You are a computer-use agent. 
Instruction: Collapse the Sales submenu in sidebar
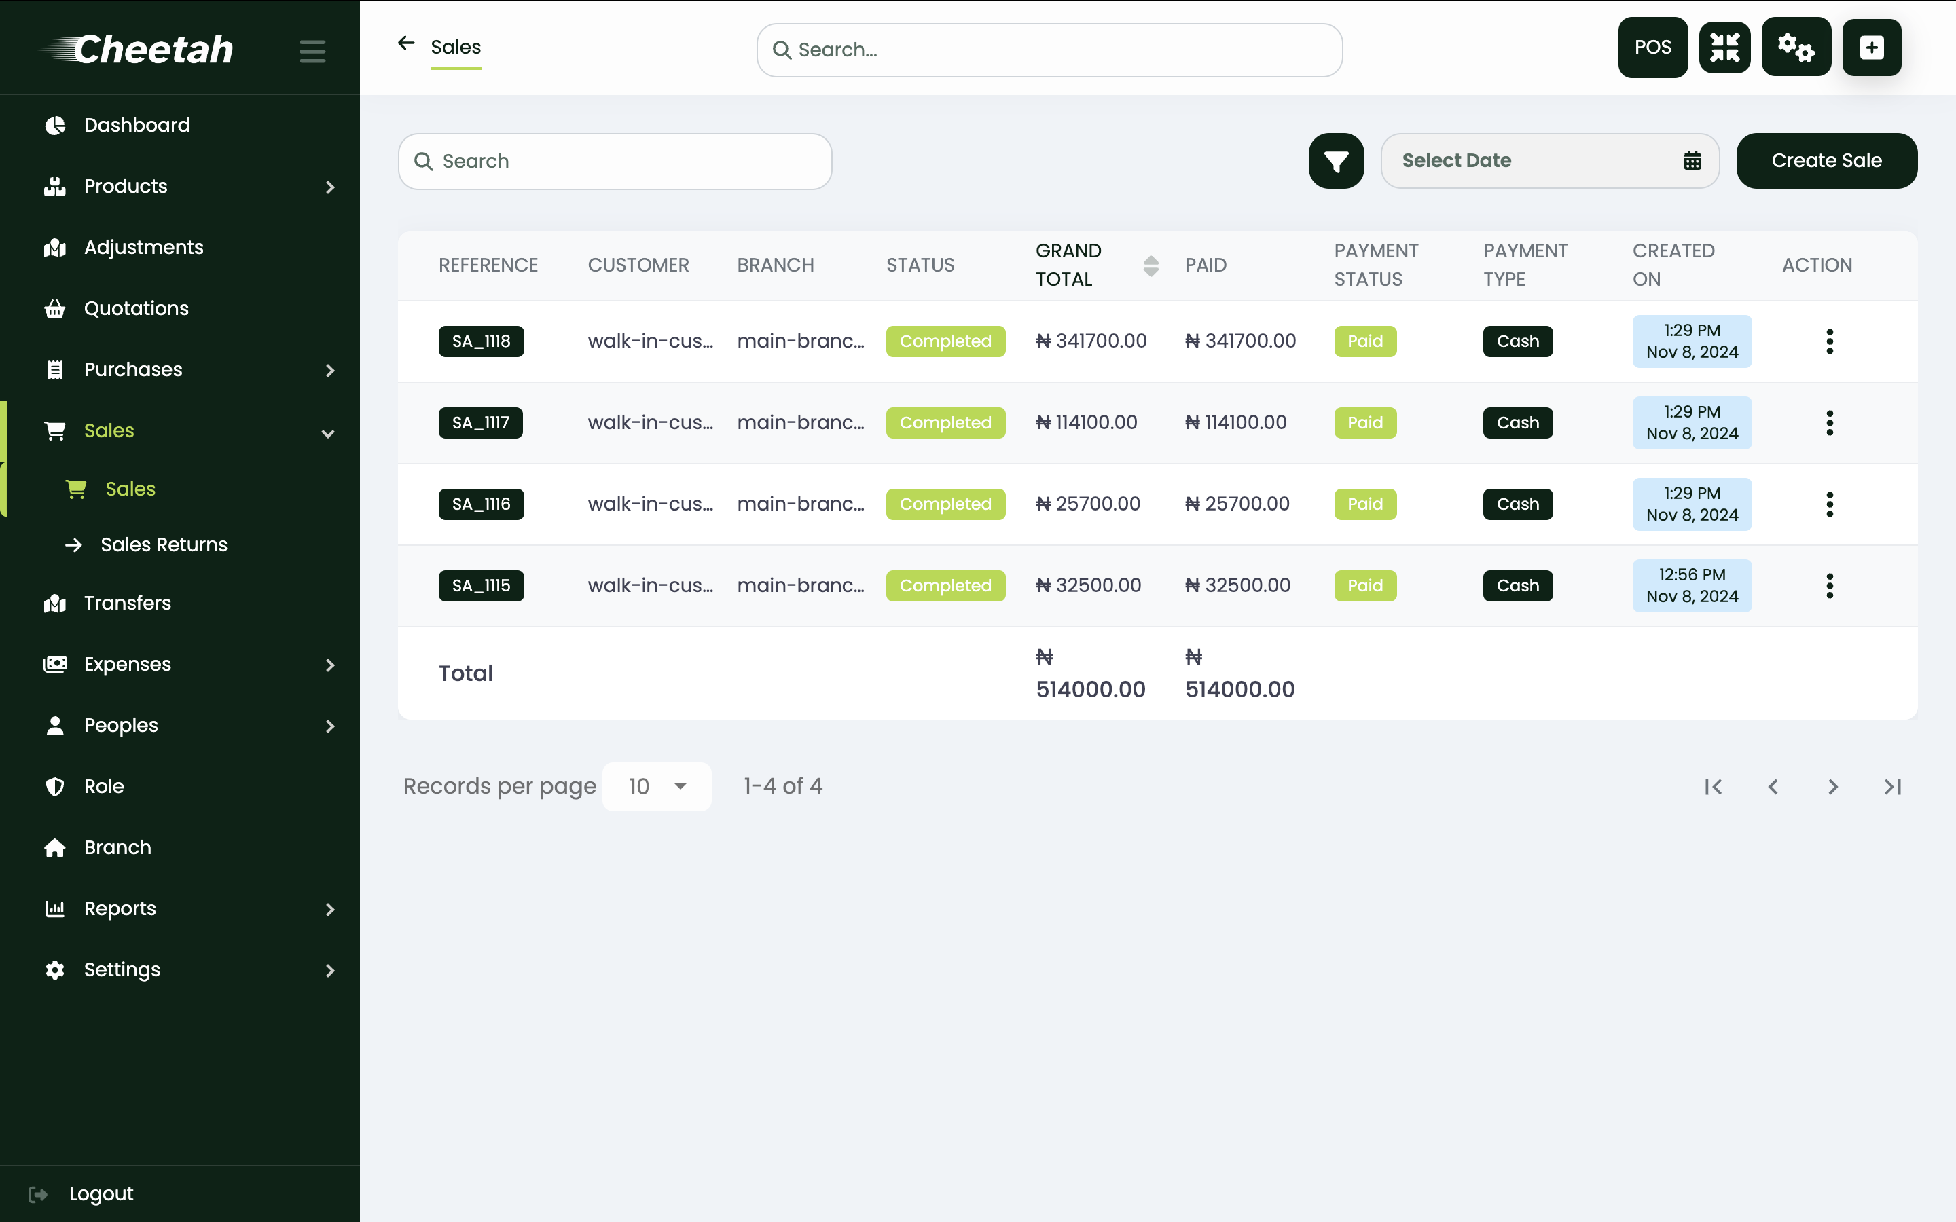click(327, 432)
